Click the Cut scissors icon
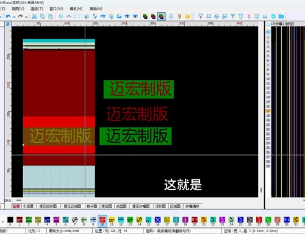Viewport: 305px width, 234px height. point(34,16)
